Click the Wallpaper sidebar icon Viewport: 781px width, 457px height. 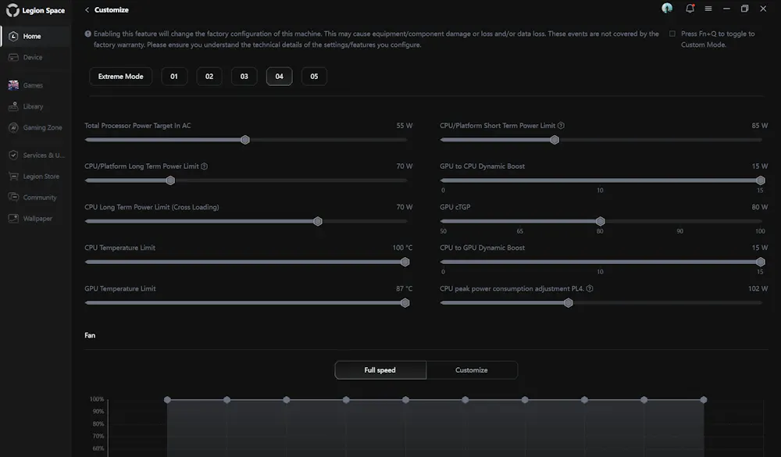[x=13, y=218]
